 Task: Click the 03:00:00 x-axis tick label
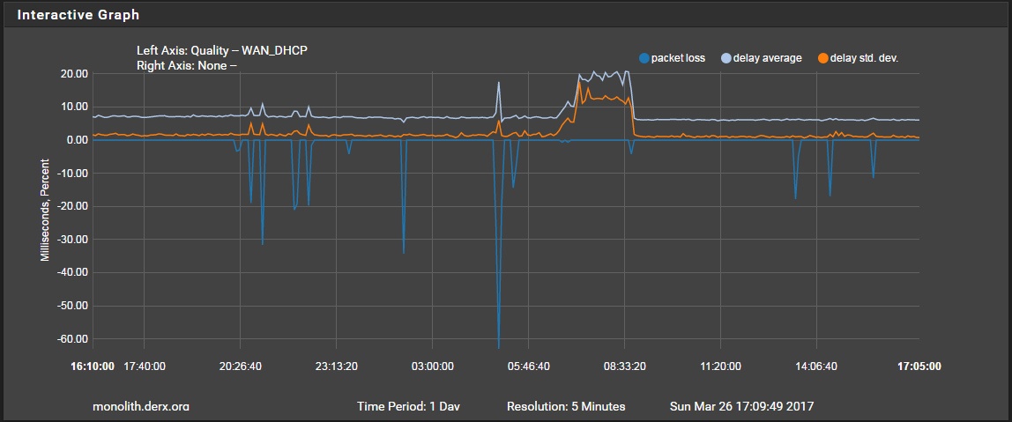tap(432, 366)
